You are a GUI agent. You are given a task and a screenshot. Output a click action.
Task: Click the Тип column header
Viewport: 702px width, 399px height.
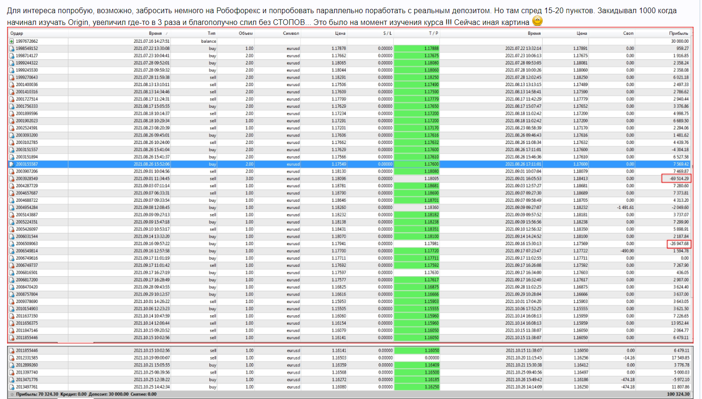(x=211, y=33)
